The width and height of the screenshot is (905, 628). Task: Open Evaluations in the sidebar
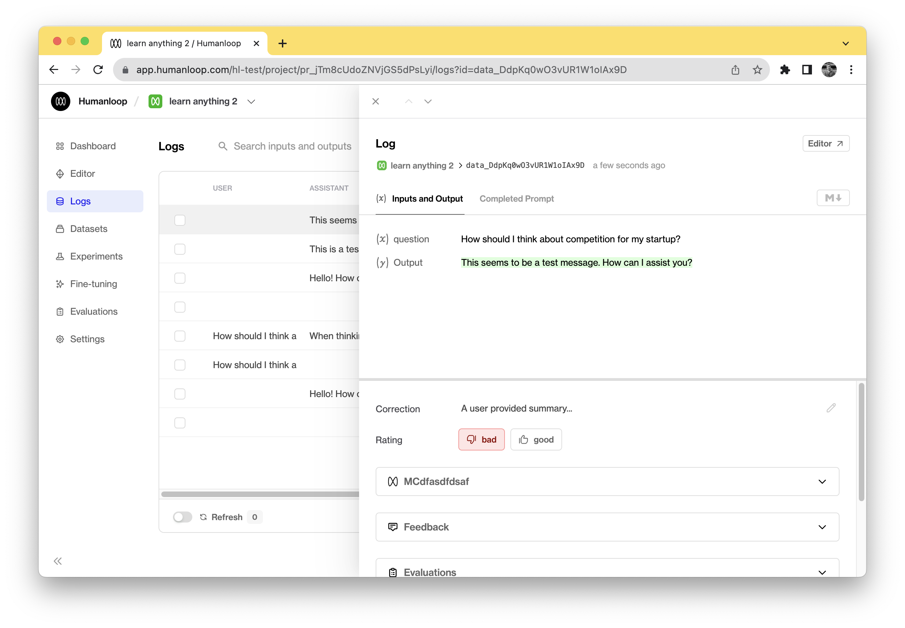pos(95,311)
